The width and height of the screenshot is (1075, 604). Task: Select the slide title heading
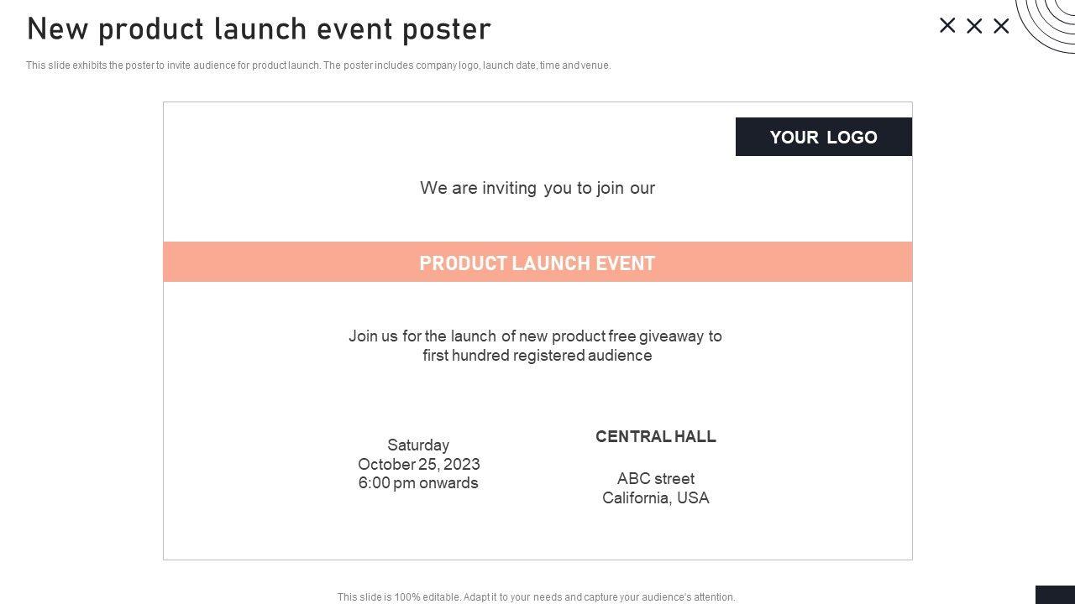pos(259,29)
